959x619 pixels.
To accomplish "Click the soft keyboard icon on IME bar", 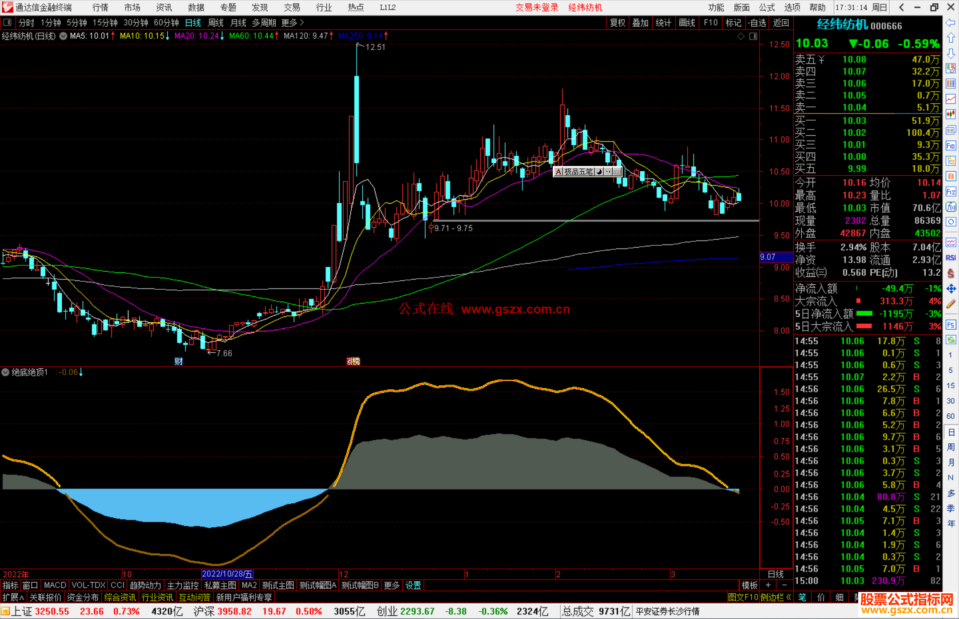I will point(617,172).
